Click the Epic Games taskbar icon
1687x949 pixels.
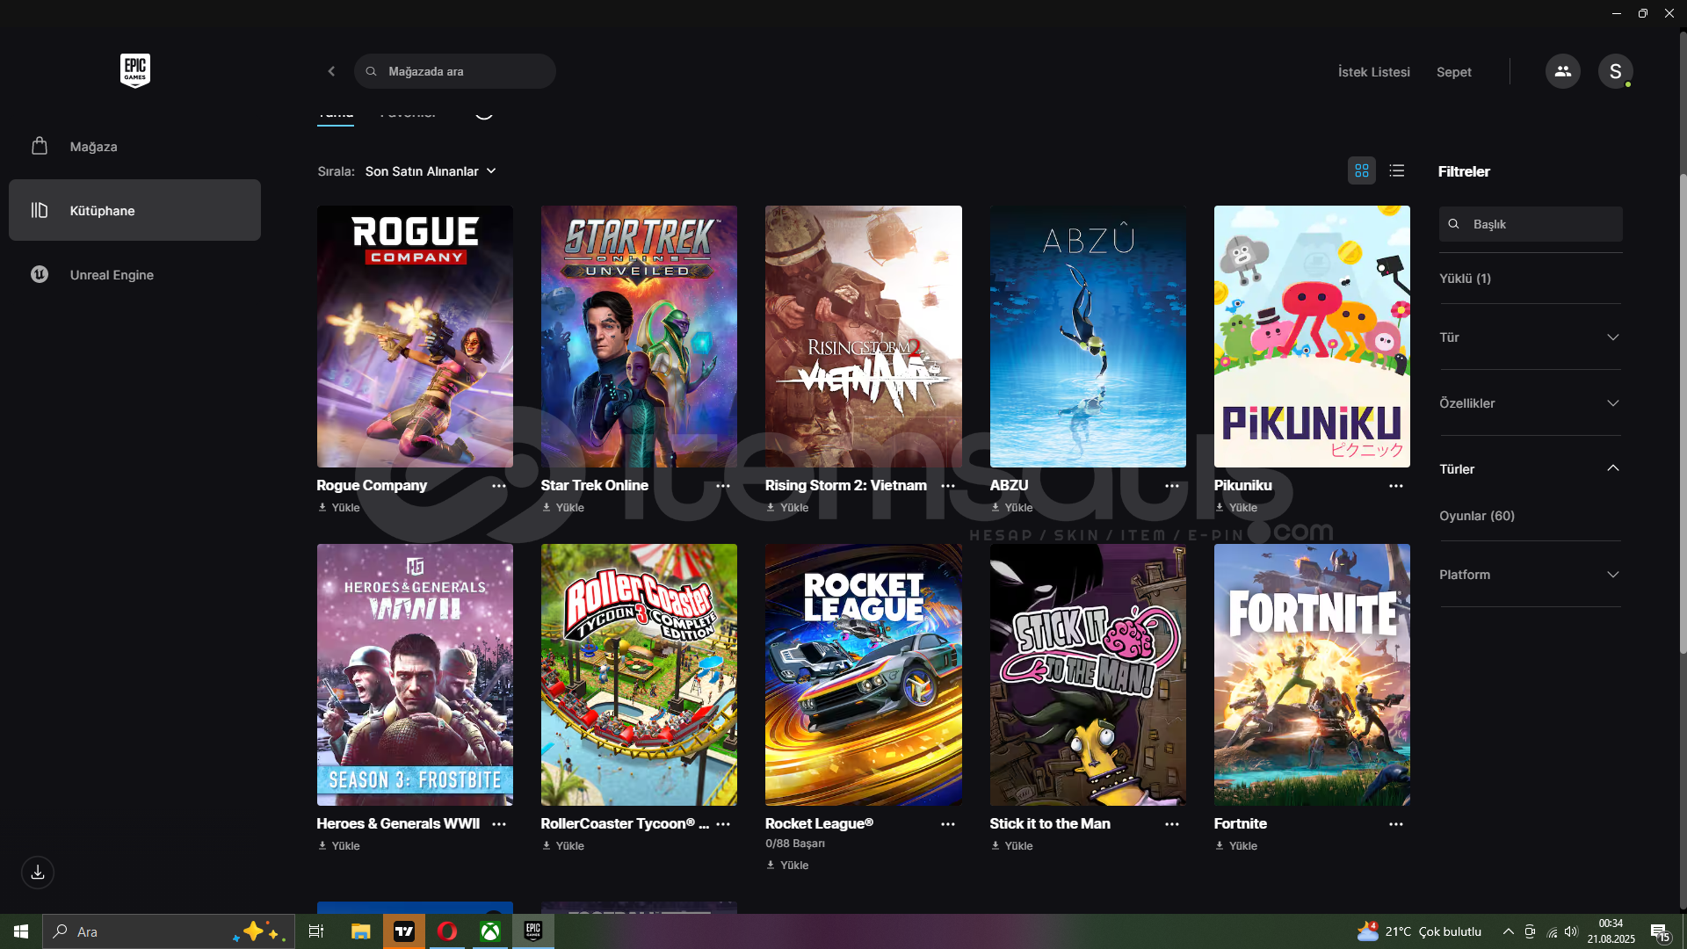point(533,931)
